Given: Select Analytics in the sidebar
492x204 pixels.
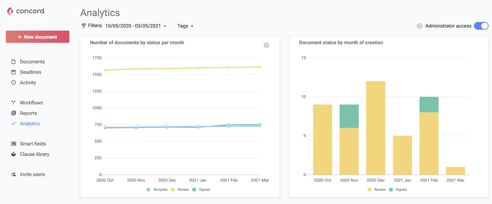Looking at the screenshot, I should point(30,124).
